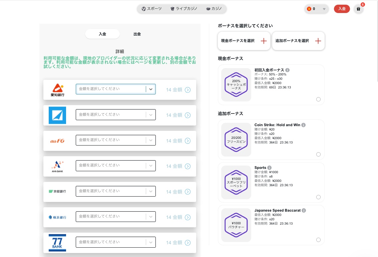
Task: Click the Aichi Bank logo
Action: click(57, 90)
